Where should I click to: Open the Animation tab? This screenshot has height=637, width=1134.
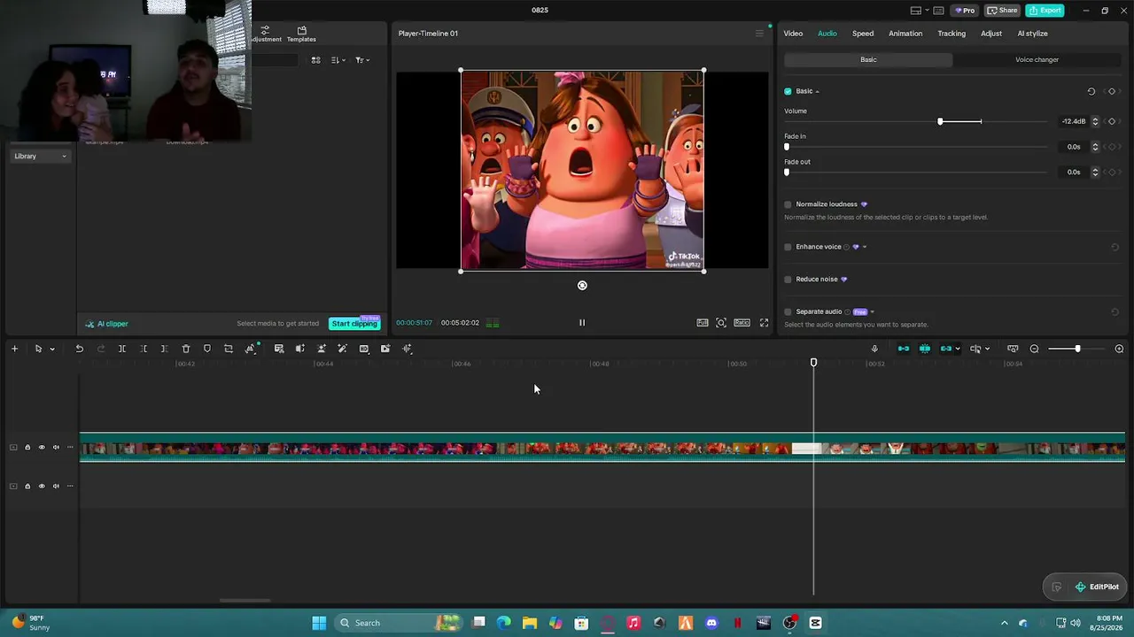[905, 34]
